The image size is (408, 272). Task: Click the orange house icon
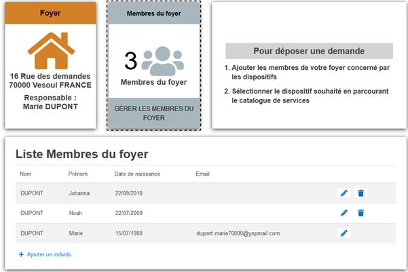(x=52, y=50)
